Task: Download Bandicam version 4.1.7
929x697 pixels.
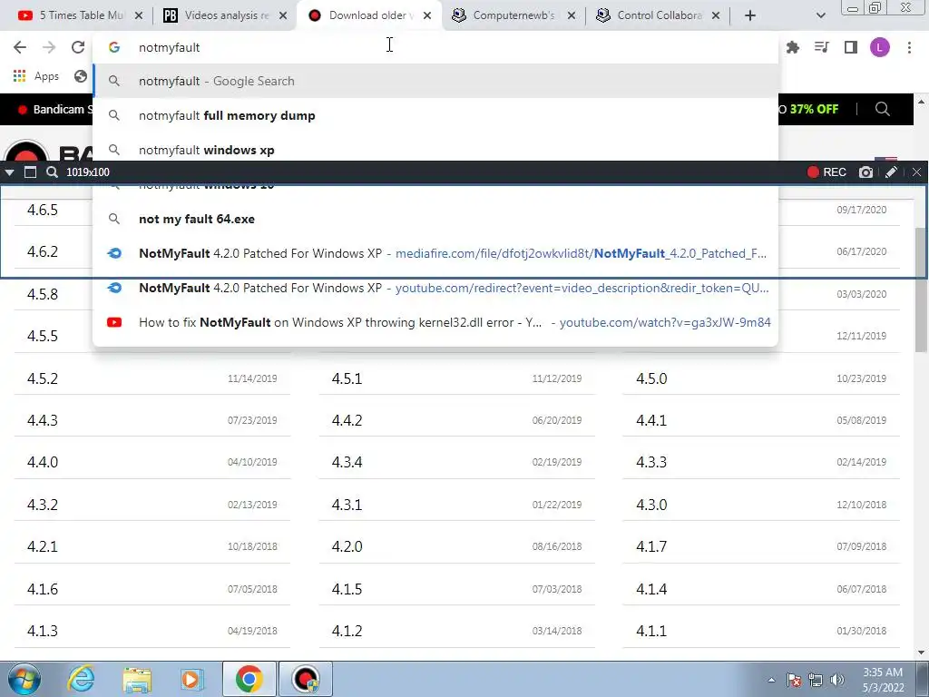Action: point(651,545)
